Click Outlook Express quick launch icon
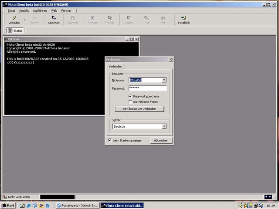This screenshot has width=279, height=209. [35, 206]
